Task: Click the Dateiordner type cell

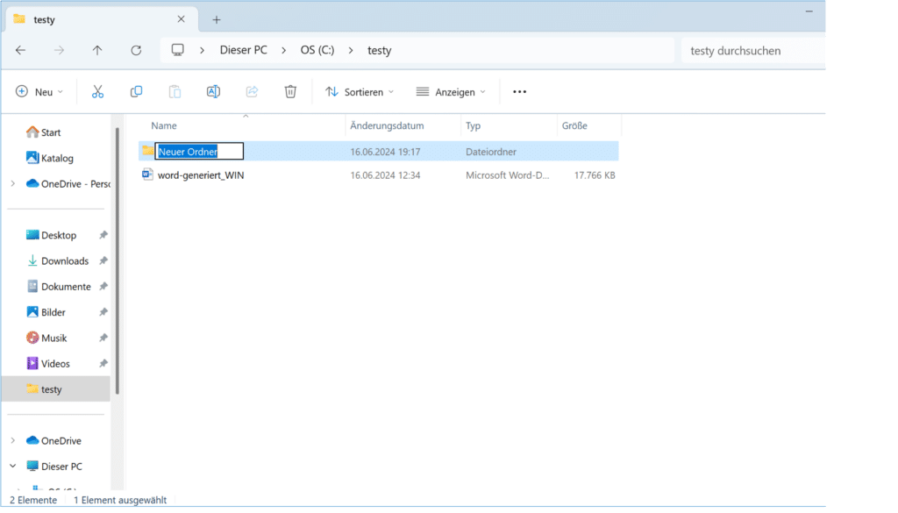Action: click(x=491, y=152)
